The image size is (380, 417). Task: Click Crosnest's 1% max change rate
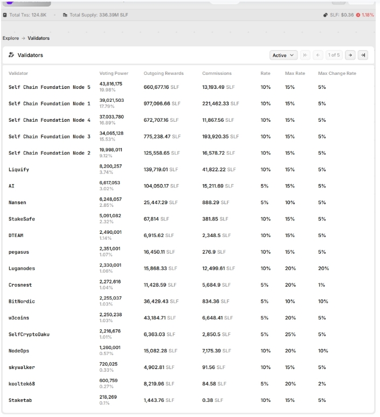click(x=321, y=285)
